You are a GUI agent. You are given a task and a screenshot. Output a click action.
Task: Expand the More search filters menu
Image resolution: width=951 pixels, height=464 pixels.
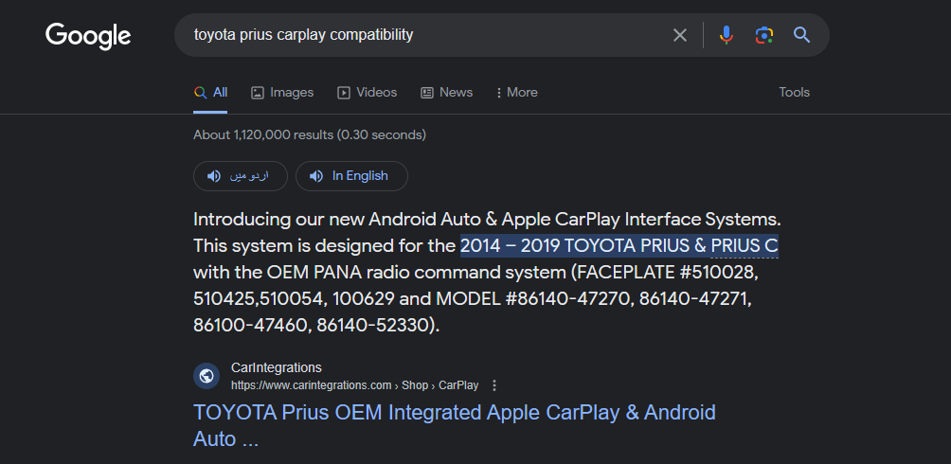[516, 93]
